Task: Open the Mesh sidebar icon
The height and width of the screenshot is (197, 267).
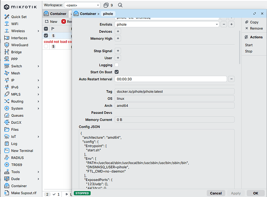Action: point(7,73)
